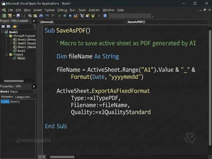Open the Debug menu
Image resolution: width=212 pixels, height=159 pixels.
click(x=62, y=10)
